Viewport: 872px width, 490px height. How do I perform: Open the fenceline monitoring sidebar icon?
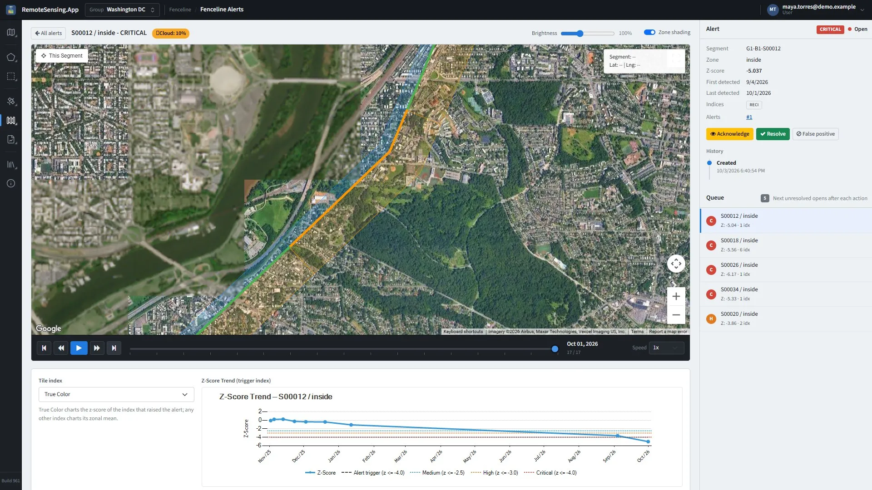tap(11, 120)
